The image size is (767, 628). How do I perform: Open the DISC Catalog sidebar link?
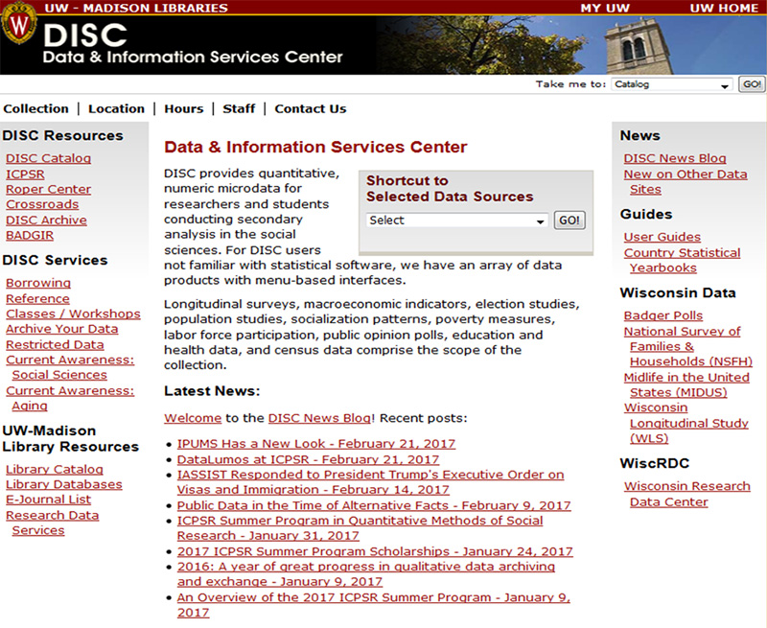48,158
